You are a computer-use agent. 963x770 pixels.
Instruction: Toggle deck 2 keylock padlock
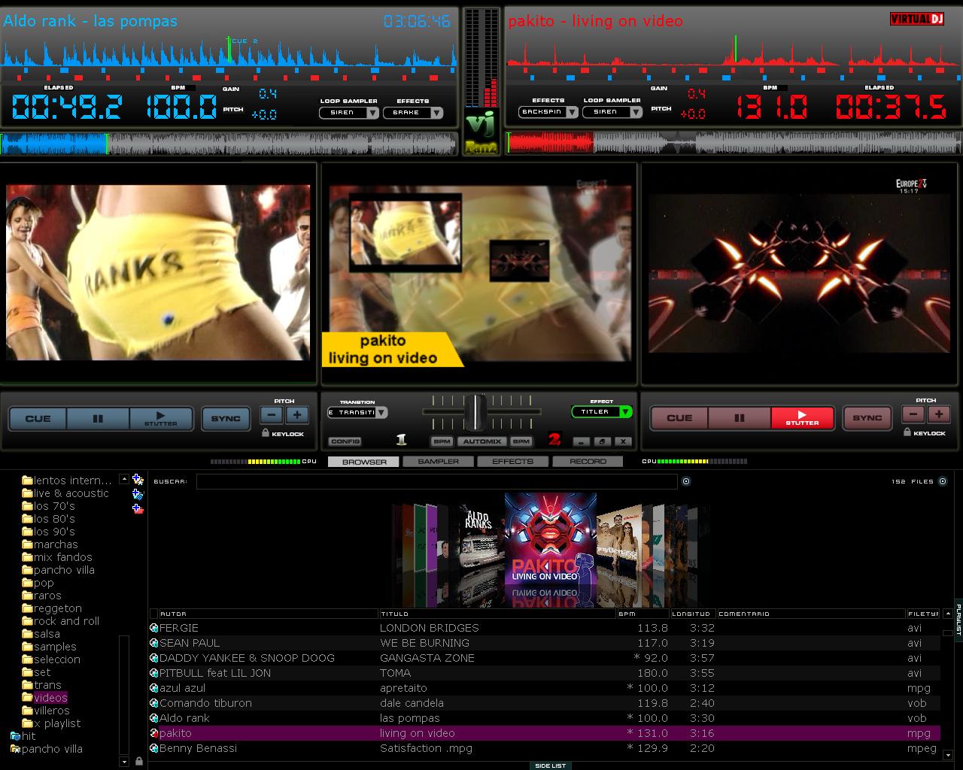907,432
